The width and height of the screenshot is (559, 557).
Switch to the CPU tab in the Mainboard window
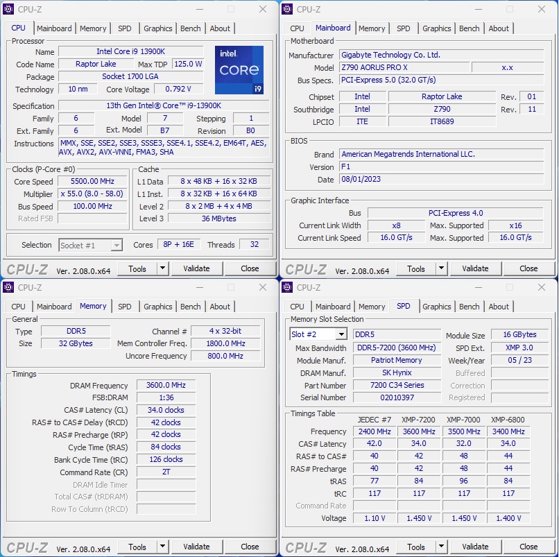tap(297, 28)
